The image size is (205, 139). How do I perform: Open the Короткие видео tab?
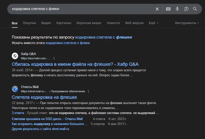tap(89, 23)
